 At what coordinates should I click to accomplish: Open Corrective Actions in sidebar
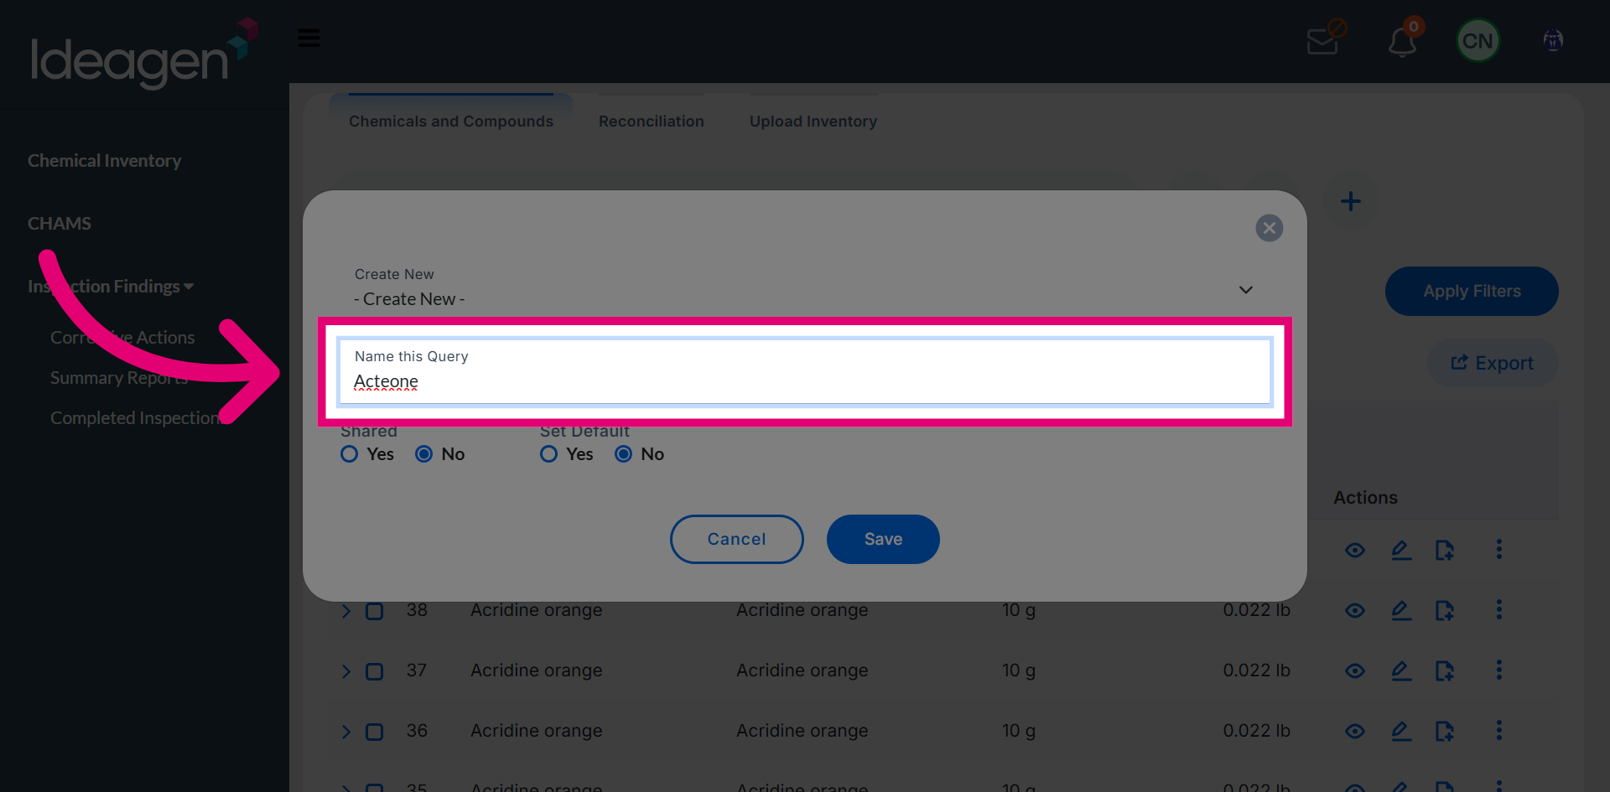[122, 338]
